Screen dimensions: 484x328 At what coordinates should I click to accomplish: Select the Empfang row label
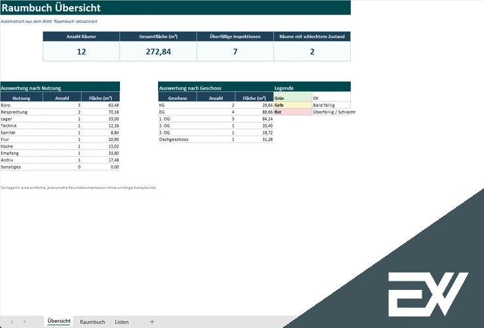coord(21,153)
